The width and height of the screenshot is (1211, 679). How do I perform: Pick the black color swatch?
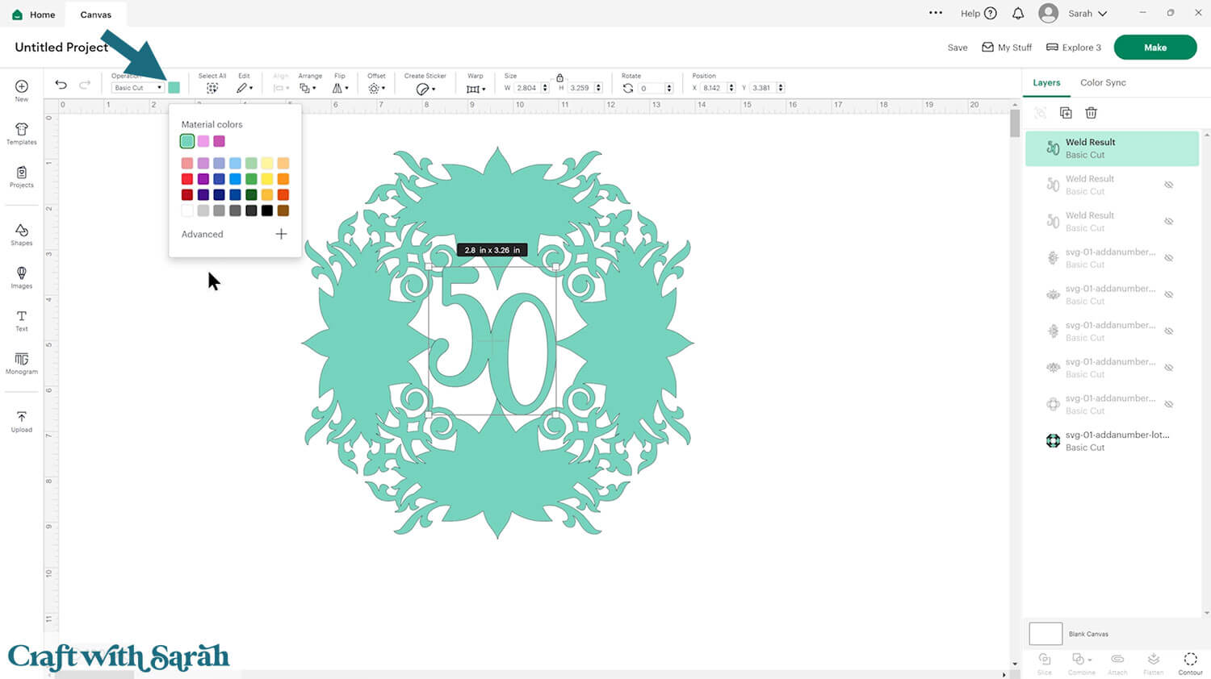click(267, 210)
